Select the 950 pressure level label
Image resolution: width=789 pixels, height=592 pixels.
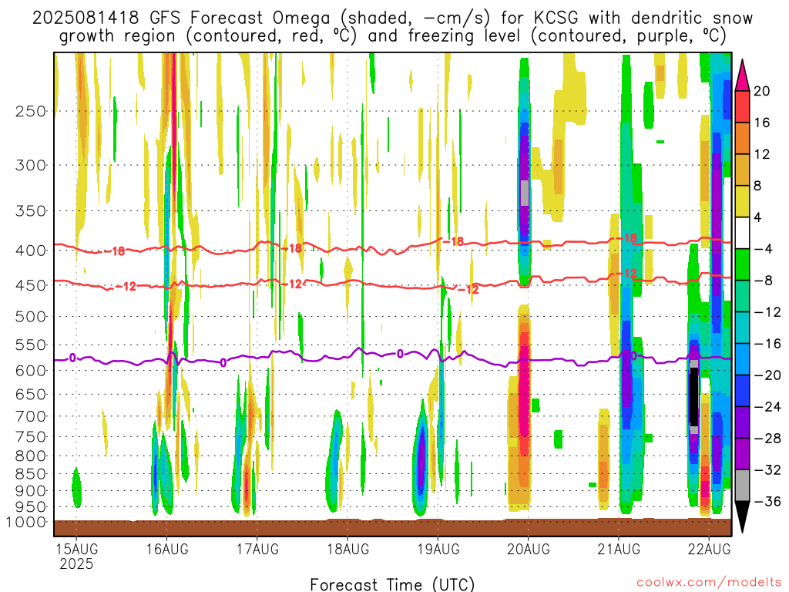(31, 507)
